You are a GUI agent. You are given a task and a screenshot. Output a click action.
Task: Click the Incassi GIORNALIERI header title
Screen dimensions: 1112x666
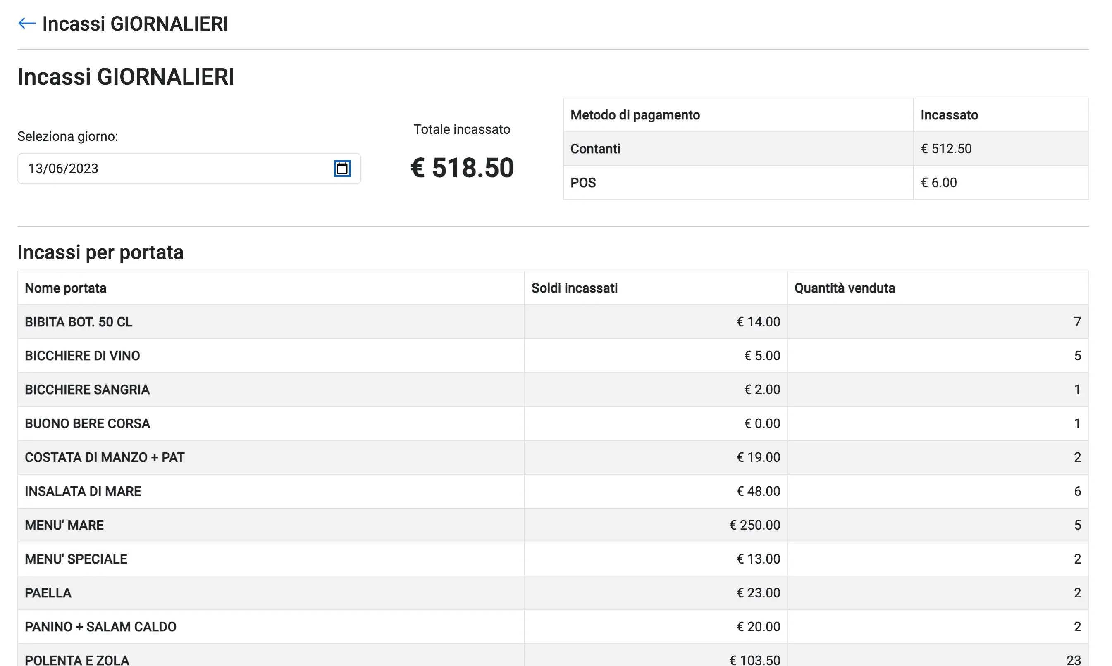135,24
